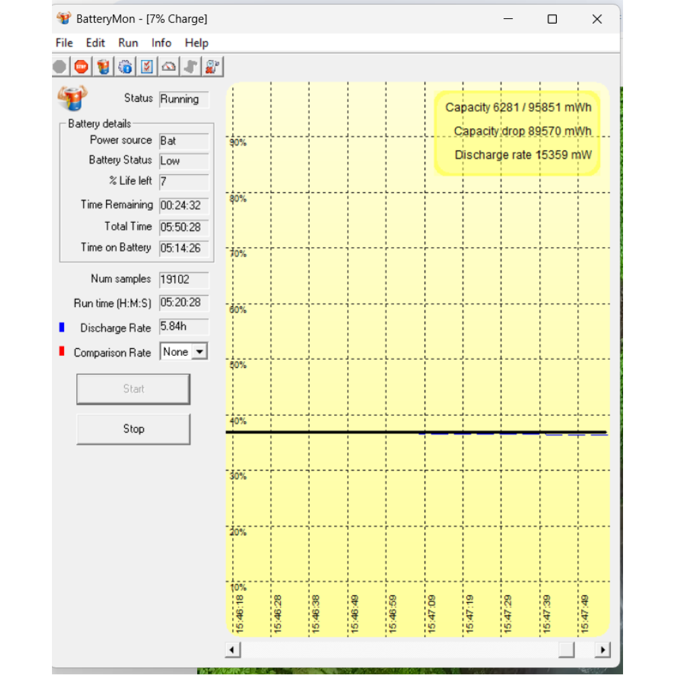Click the wrench and red X toolbar icon
675x675 pixels.
pos(213,67)
